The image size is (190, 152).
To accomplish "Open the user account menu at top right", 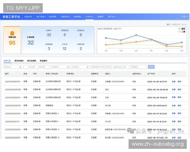I will pyautogui.click(x=184, y=16).
